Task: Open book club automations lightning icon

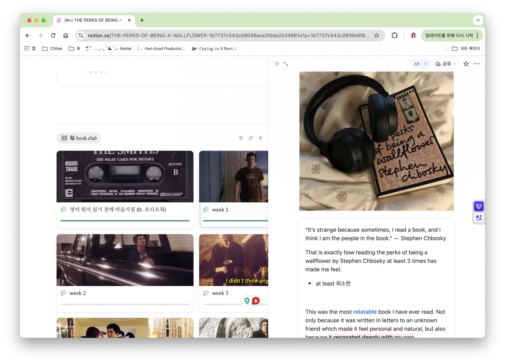Action: pyautogui.click(x=261, y=138)
